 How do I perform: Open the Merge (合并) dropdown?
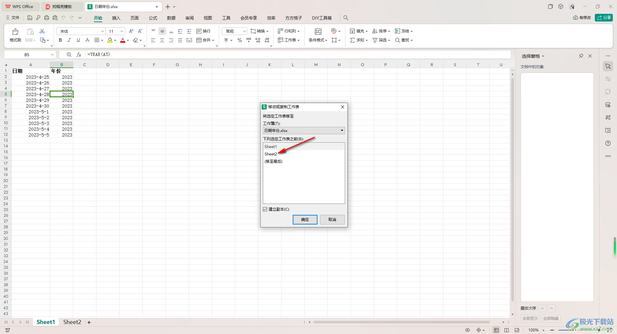point(205,40)
